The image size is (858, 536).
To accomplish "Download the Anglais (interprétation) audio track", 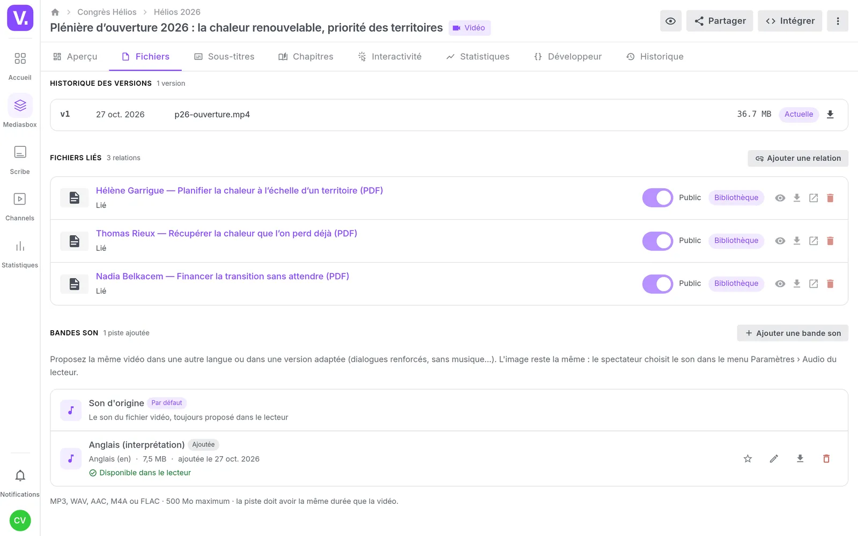I will [800, 458].
